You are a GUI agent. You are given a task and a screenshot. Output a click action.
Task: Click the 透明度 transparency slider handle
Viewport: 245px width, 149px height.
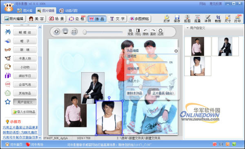[128, 62]
